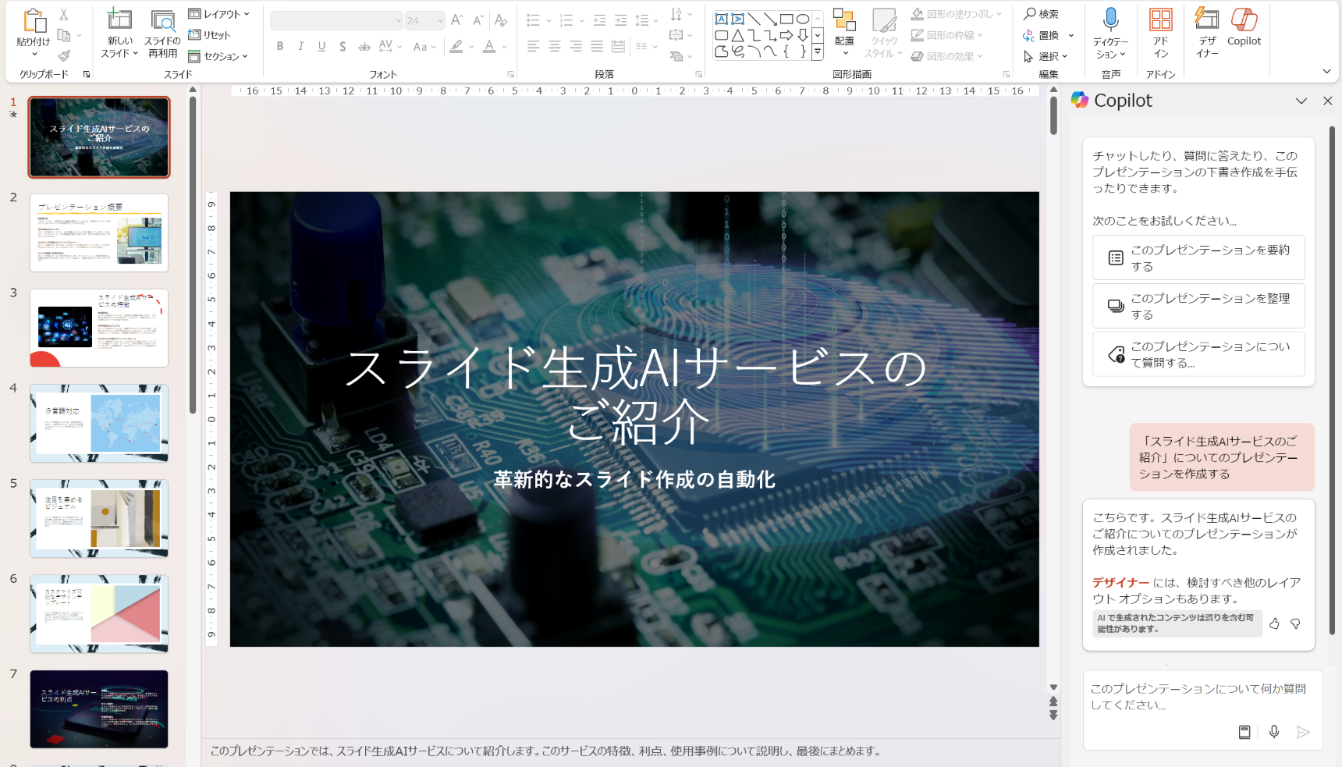Expand the shapes gallery More arrow
1342x767 pixels.
click(818, 53)
